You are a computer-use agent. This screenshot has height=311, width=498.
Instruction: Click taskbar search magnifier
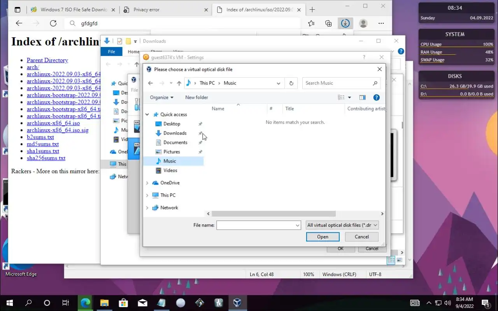[x=28, y=303]
